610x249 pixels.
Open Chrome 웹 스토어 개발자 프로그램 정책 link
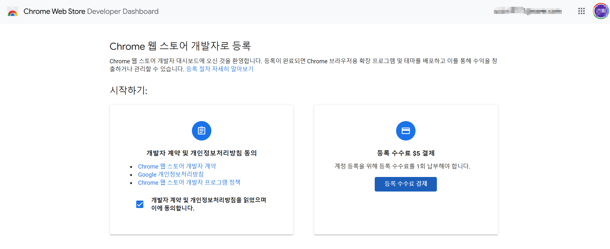point(189,182)
